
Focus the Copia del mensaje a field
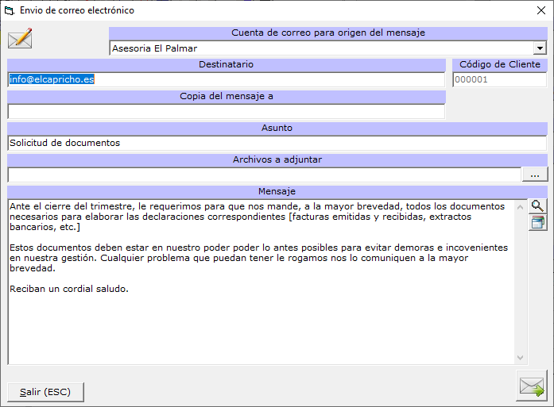[226, 111]
